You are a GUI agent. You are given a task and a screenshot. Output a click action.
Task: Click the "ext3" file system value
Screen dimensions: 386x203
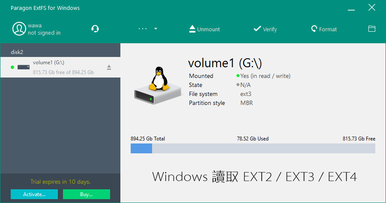(245, 94)
